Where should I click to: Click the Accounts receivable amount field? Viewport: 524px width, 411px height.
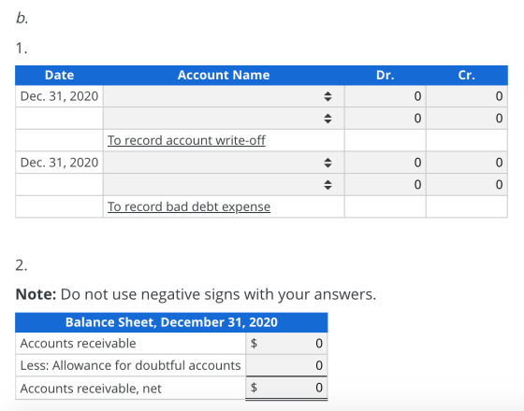pos(286,344)
